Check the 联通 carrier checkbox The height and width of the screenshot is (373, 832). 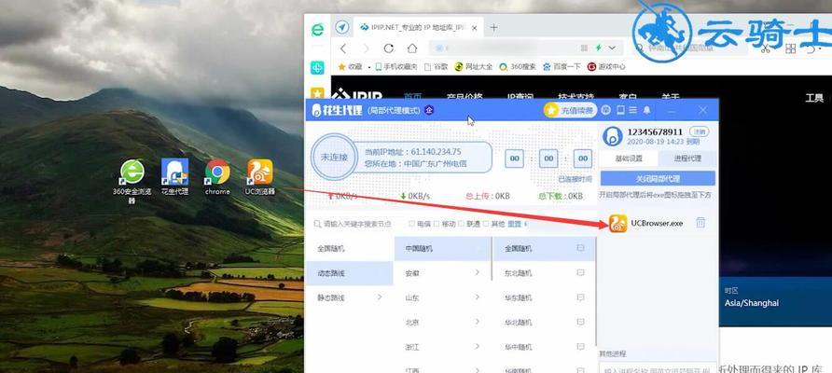tap(461, 224)
